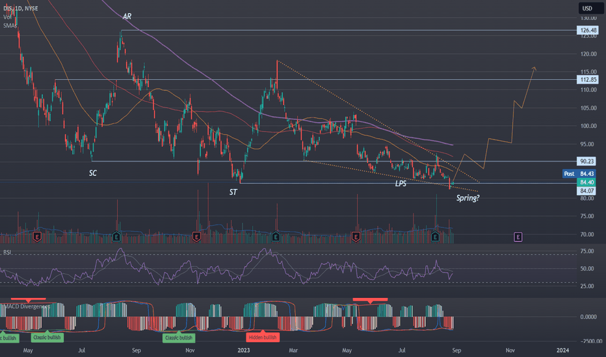Select the AR text annotation

[127, 16]
